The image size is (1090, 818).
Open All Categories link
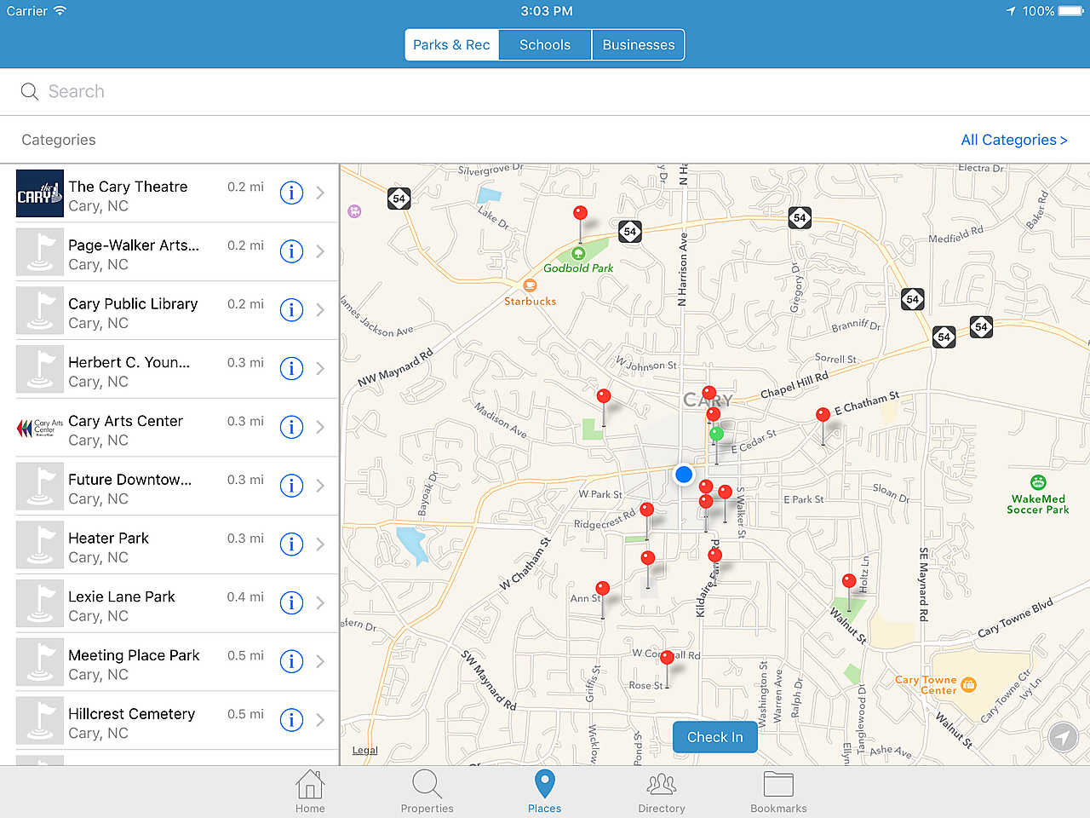coord(1013,140)
